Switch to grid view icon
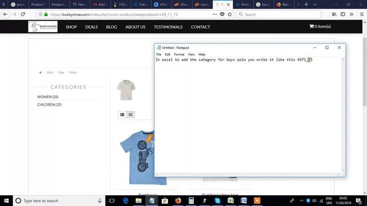The width and height of the screenshot is (367, 206). point(130,114)
